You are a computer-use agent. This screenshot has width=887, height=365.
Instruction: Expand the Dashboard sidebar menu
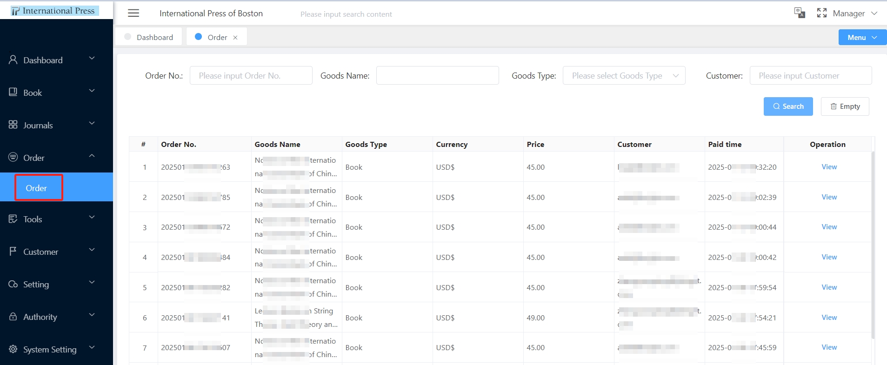tap(92, 58)
